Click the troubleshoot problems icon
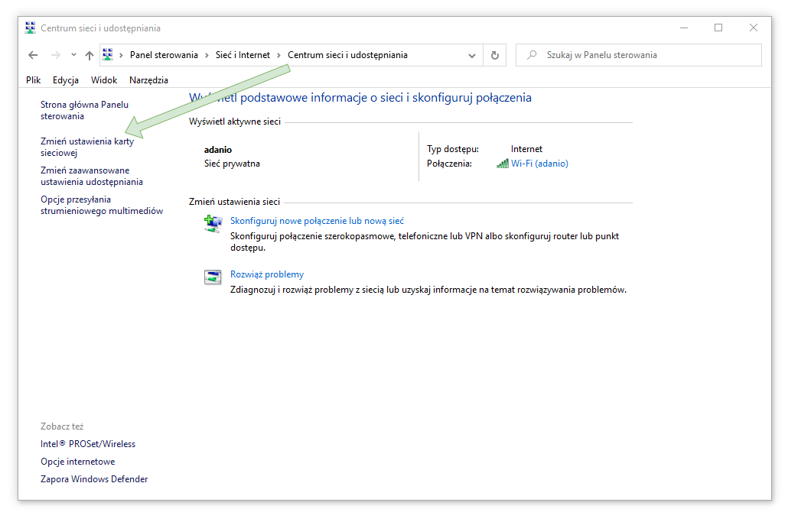788x522 pixels. tap(213, 277)
